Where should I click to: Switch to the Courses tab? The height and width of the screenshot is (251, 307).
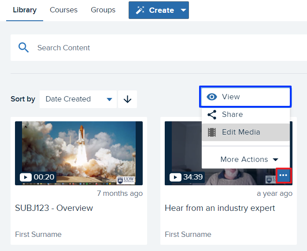(x=63, y=10)
